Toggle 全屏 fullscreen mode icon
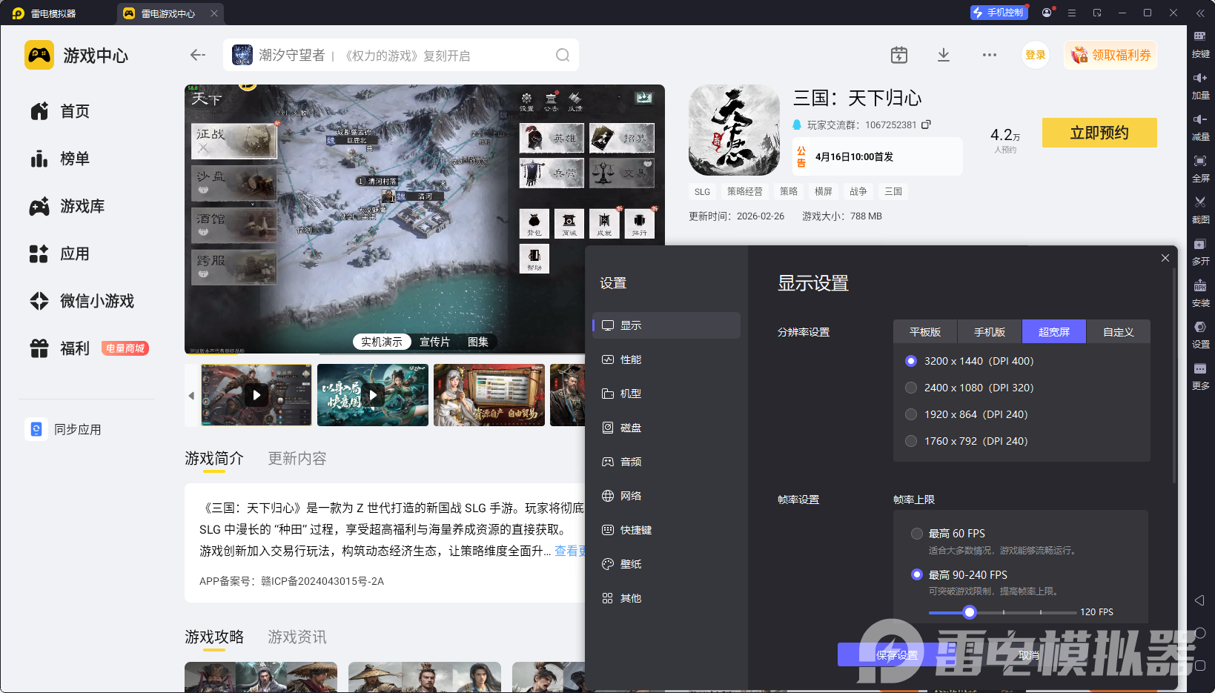 (x=1200, y=161)
